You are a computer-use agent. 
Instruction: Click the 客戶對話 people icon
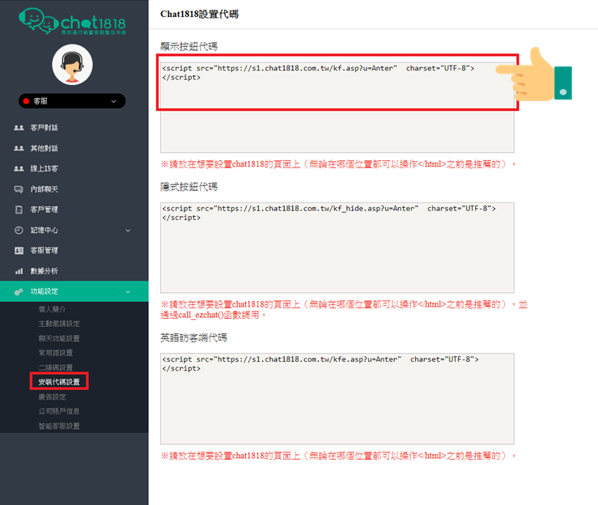click(x=19, y=128)
